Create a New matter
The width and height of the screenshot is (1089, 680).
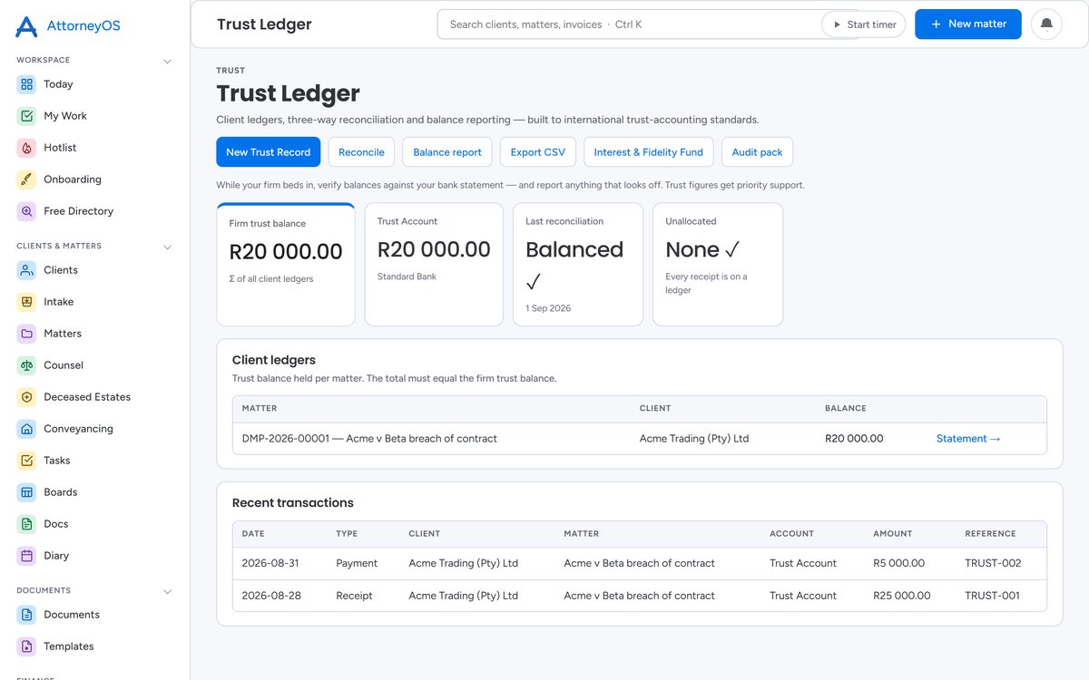click(968, 24)
